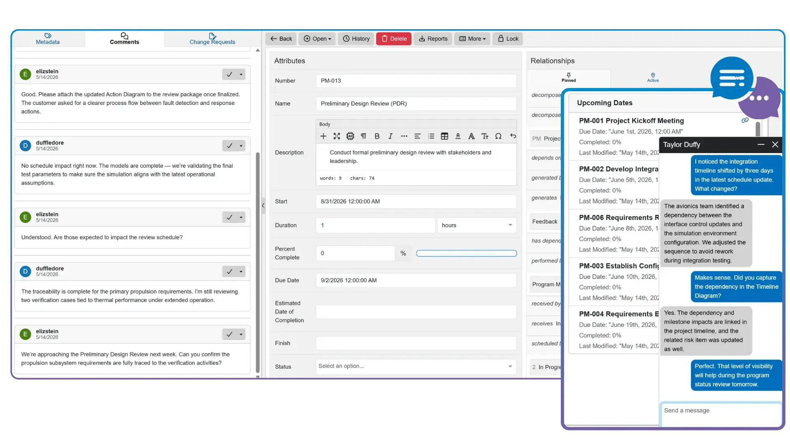Viewport: 790px width, 444px height.
Task: Open the Open button dropdown menu
Action: [x=317, y=39]
